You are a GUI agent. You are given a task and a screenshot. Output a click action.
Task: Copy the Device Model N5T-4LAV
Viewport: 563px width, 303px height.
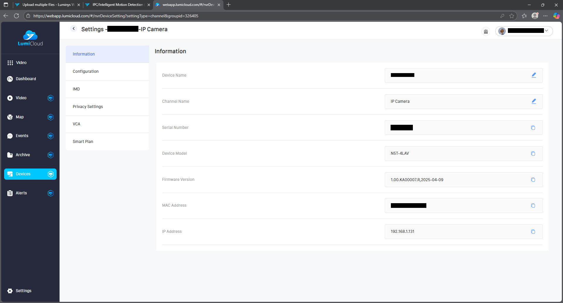(x=533, y=154)
